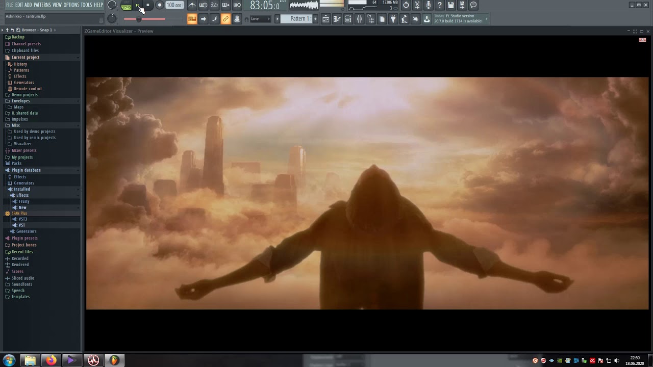
Task: Click the stamp tool icon
Action: pos(237,19)
